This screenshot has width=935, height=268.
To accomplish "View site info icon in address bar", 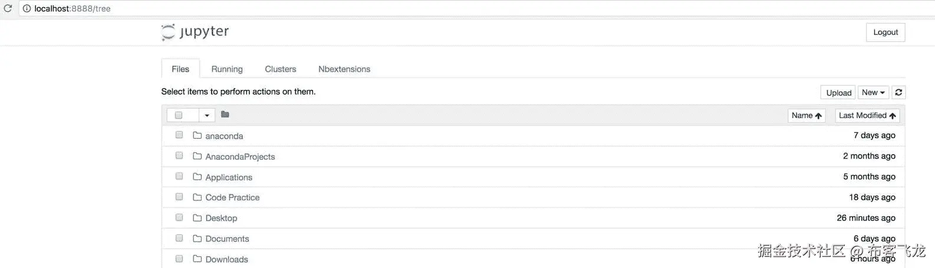I will 27,9.
